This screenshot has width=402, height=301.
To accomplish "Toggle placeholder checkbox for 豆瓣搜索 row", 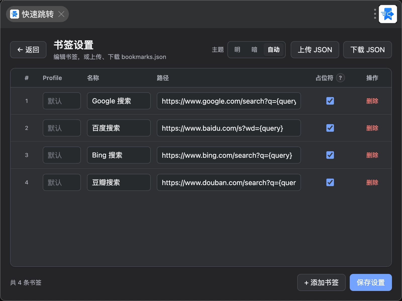I will [330, 182].
